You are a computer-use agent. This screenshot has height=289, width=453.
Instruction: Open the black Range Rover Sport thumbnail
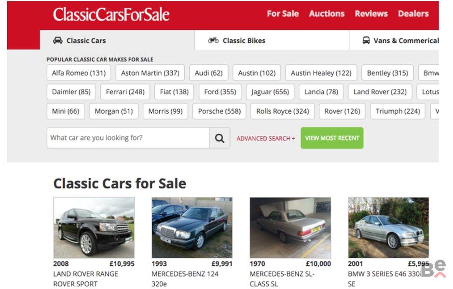pyautogui.click(x=94, y=227)
